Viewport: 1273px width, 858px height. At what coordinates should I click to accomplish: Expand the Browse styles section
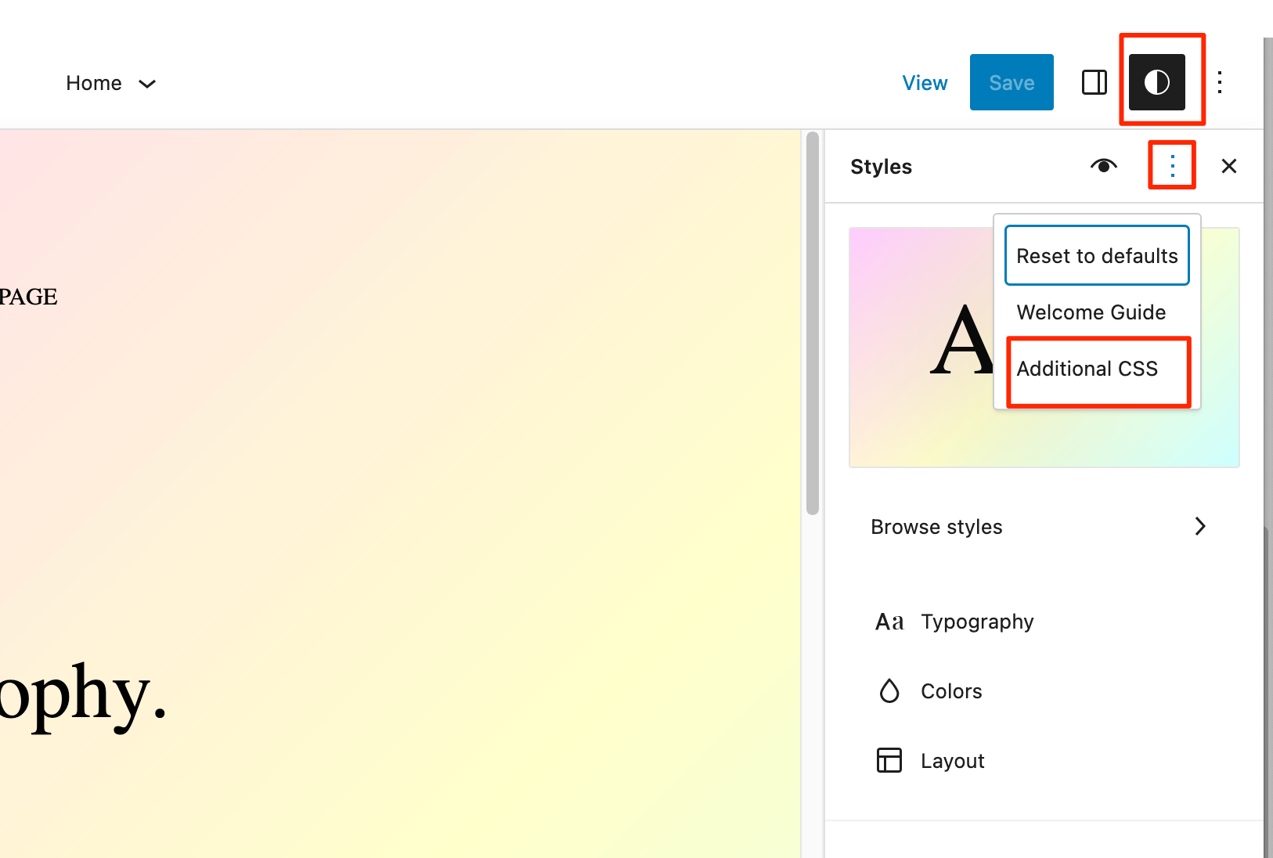click(x=936, y=526)
